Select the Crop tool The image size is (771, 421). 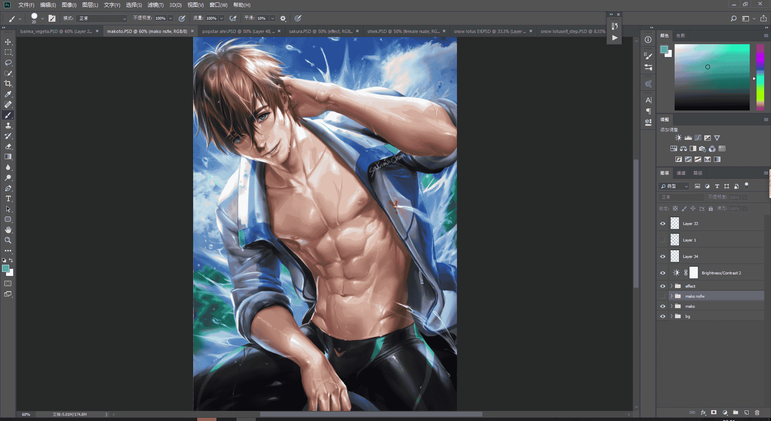point(8,84)
